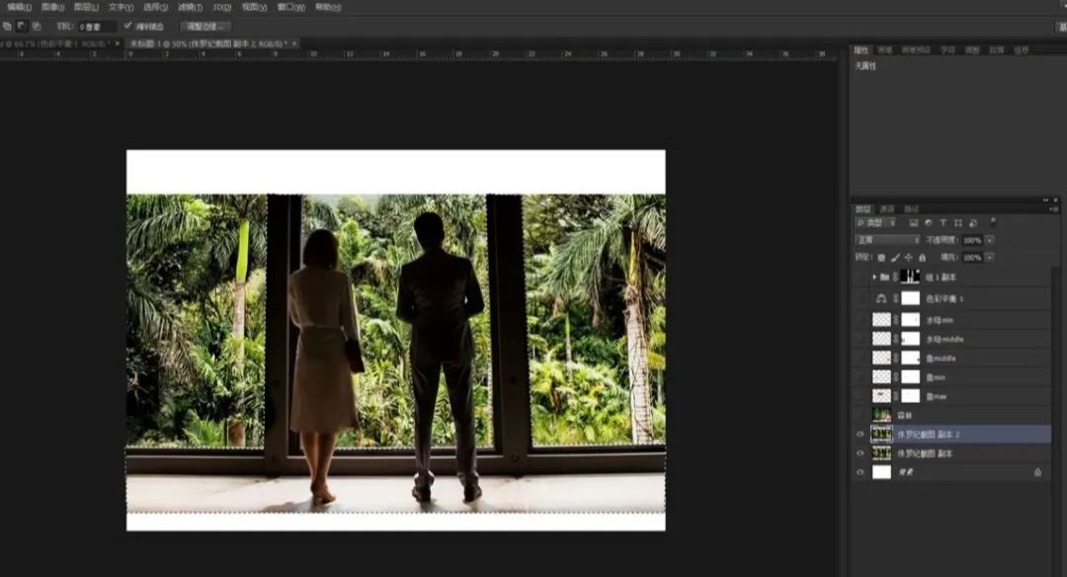Select the shape layer filter icon

click(958, 223)
